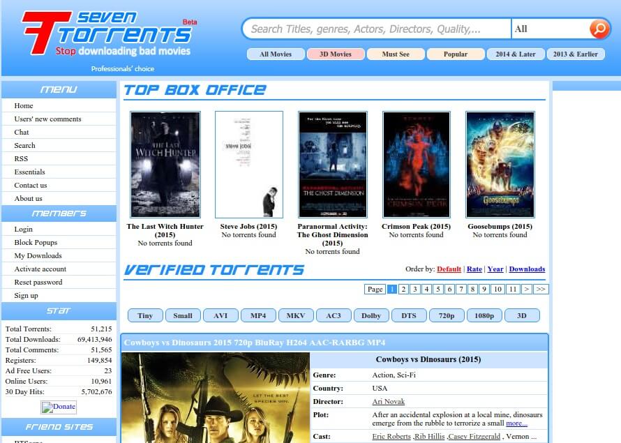Open the All Movies category
This screenshot has height=443, width=621.
pyautogui.click(x=276, y=54)
